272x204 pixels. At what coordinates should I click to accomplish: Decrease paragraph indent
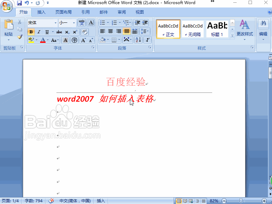click(x=137, y=22)
